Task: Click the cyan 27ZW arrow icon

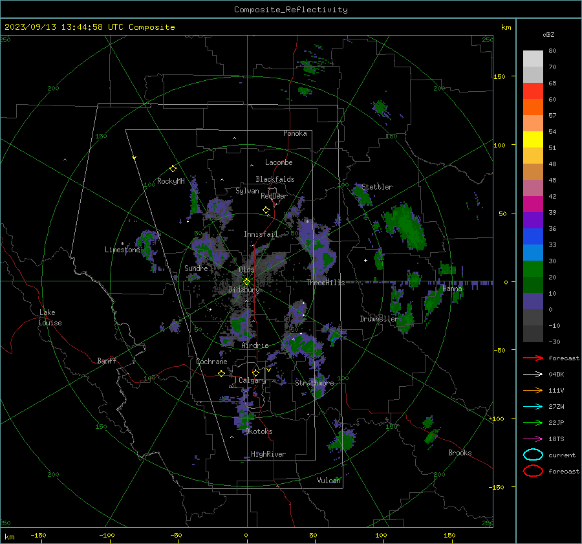Action: (x=533, y=407)
